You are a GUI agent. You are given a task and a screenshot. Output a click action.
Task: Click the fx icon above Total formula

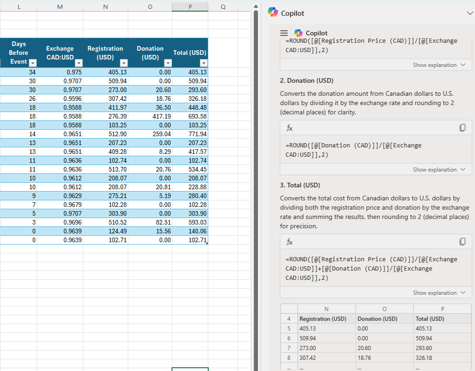(x=289, y=242)
